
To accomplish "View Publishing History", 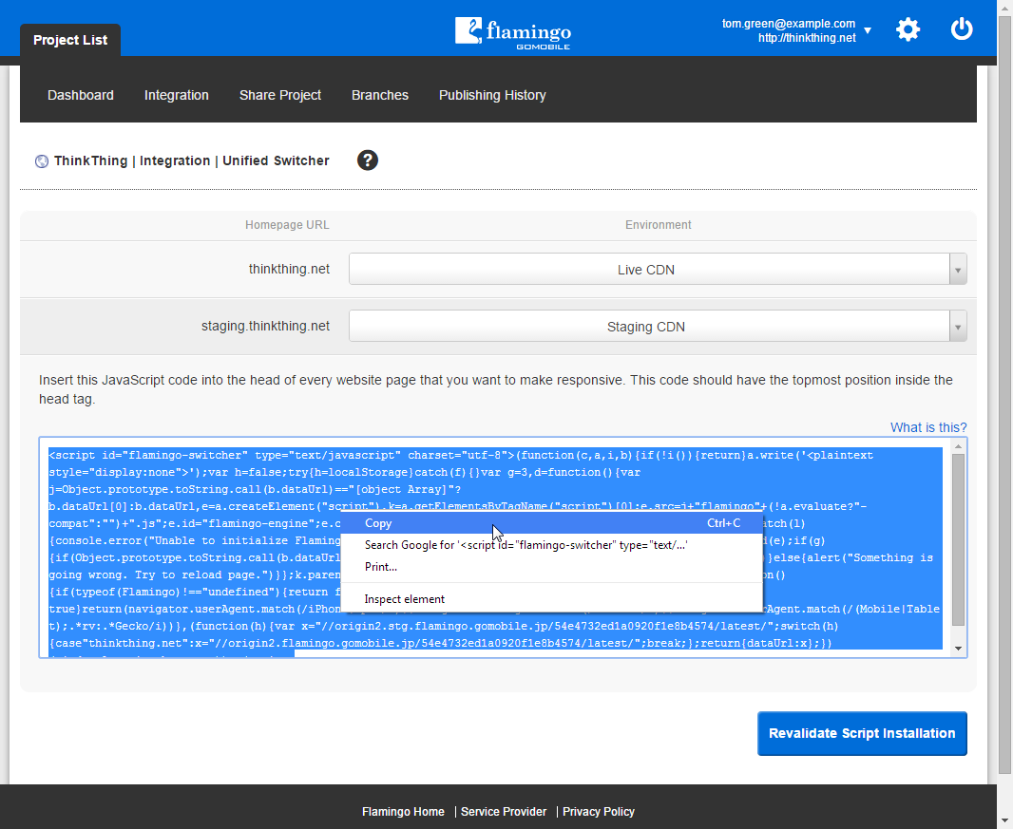I will (492, 95).
